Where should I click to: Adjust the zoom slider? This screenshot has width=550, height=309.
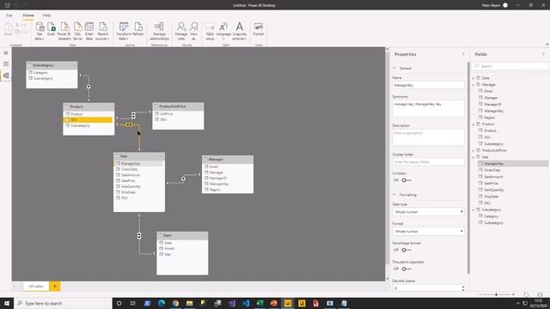[x=496, y=294]
